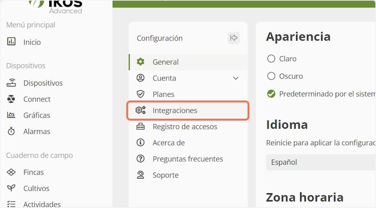Click the Soporte headset icon
Image resolution: width=376 pixels, height=208 pixels.
coord(140,175)
